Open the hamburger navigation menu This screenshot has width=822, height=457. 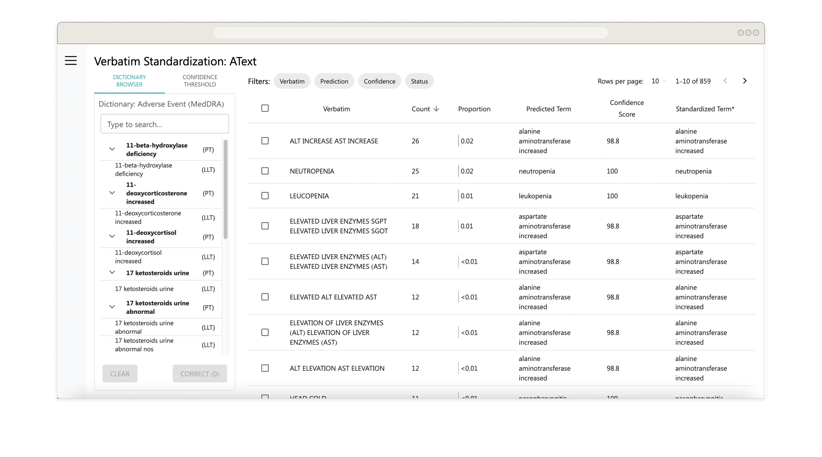(71, 60)
